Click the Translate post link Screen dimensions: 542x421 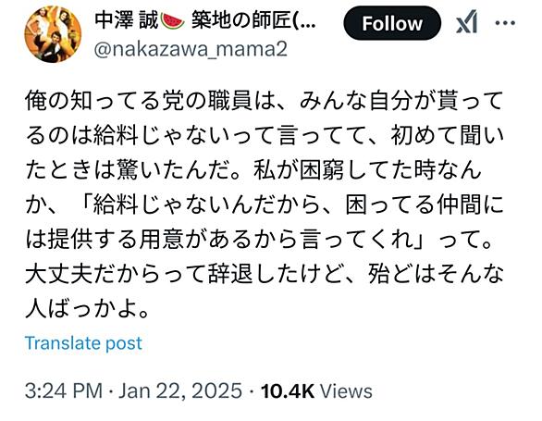click(x=83, y=343)
